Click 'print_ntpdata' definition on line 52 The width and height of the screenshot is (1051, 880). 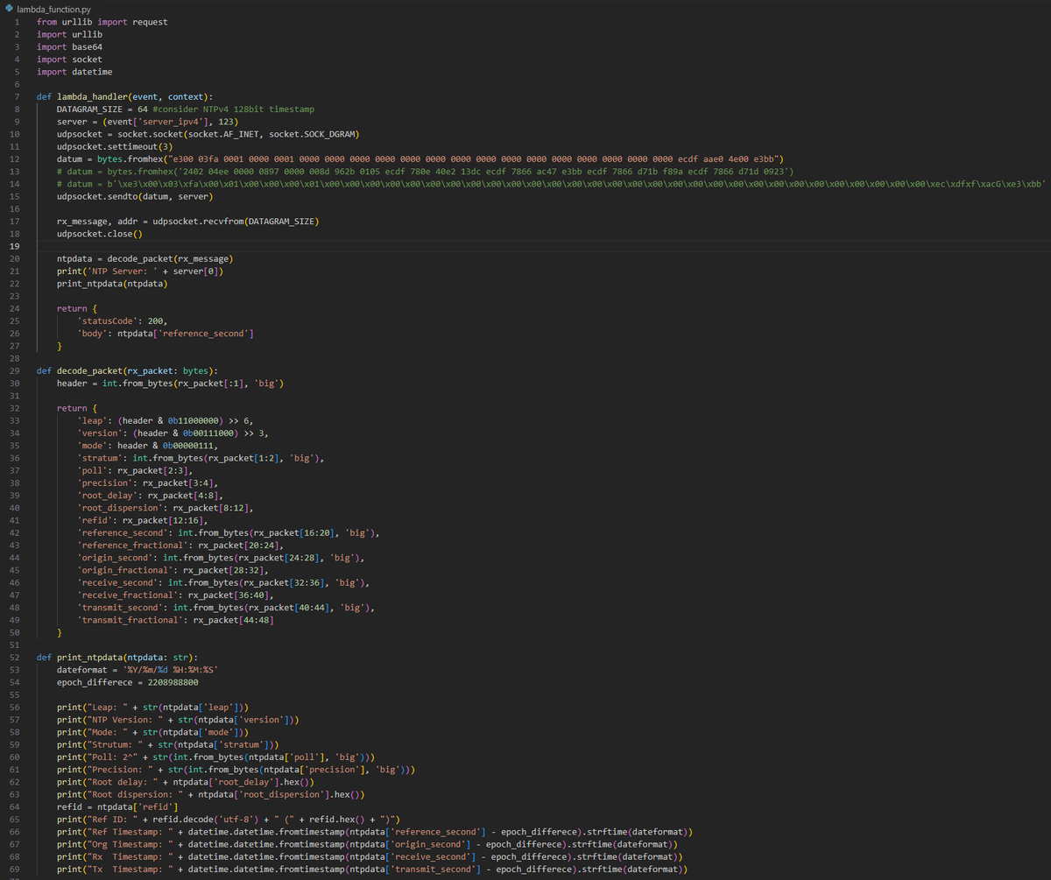click(x=89, y=657)
